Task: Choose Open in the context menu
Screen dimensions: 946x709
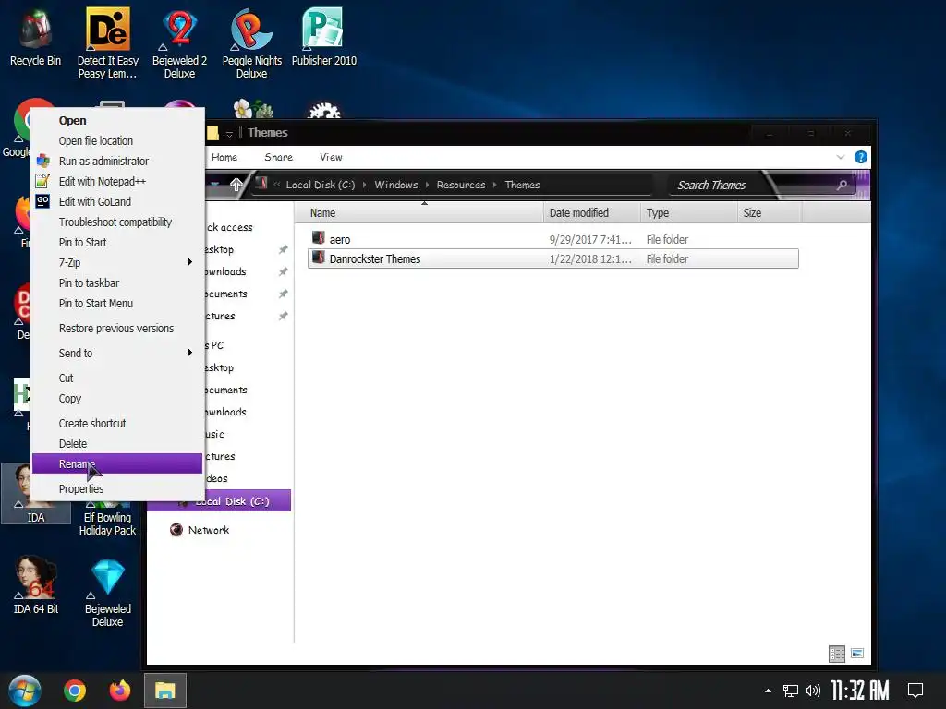Action: pyautogui.click(x=117, y=121)
